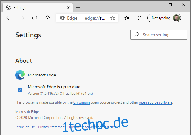Open the Not syncing profile button
This screenshot has height=135, width=191.
(164, 18)
